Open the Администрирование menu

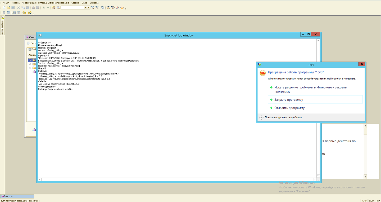click(x=59, y=3)
